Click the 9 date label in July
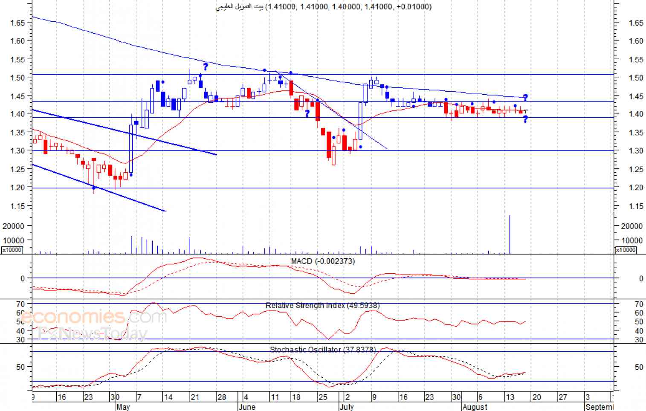The image size is (646, 411). tap(374, 397)
